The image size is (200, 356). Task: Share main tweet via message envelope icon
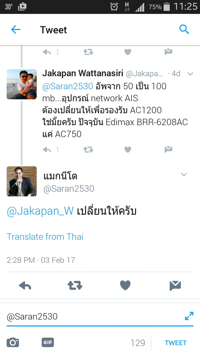coord(175,286)
